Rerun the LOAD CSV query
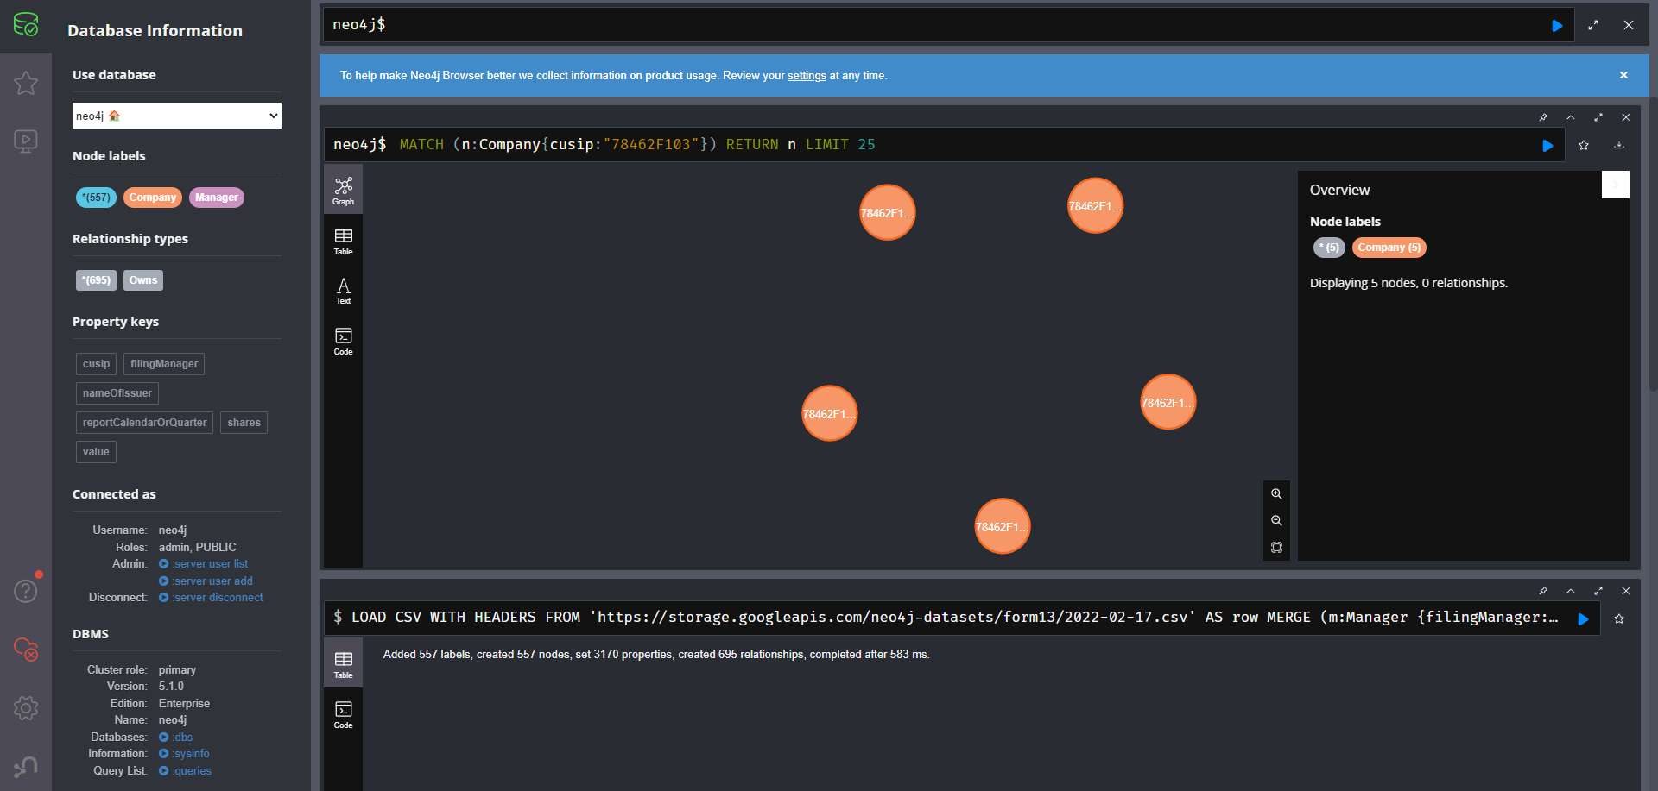This screenshot has height=791, width=1658. click(1583, 618)
